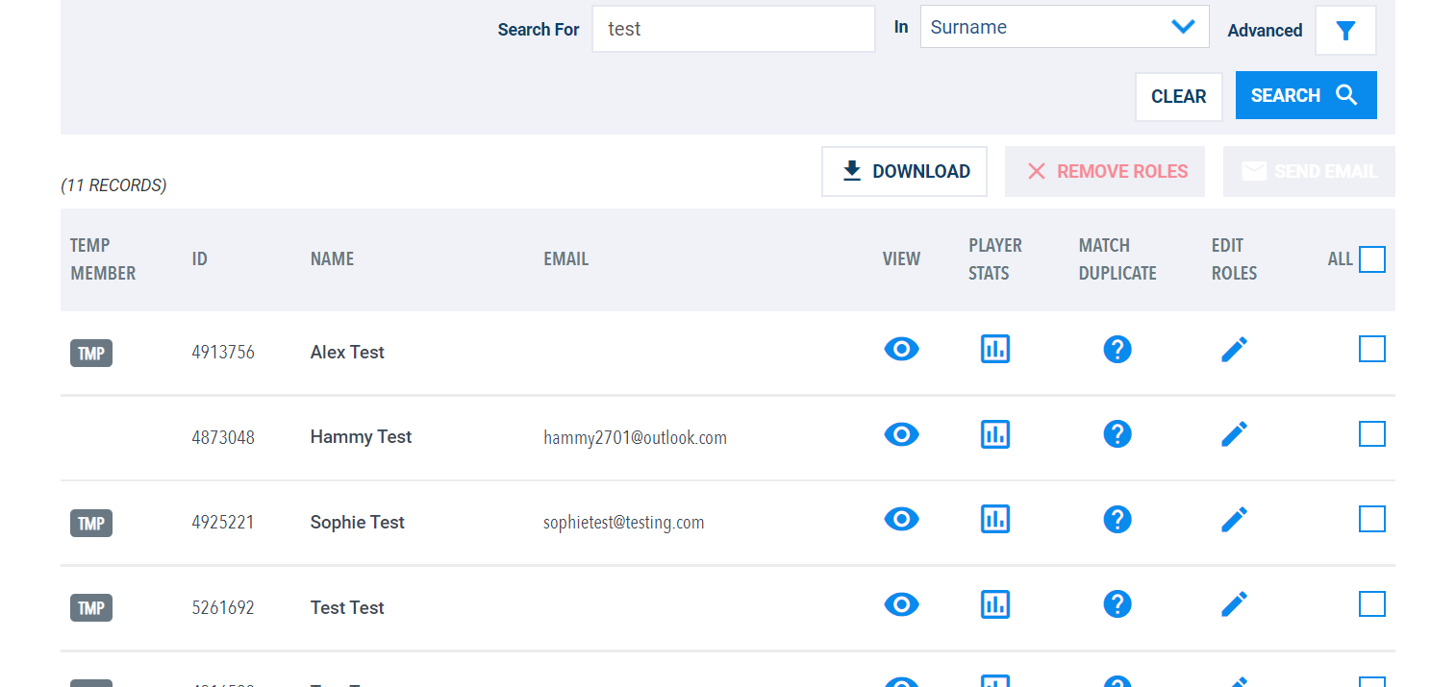Click the name Test Test
This screenshot has width=1456, height=687.
point(347,607)
